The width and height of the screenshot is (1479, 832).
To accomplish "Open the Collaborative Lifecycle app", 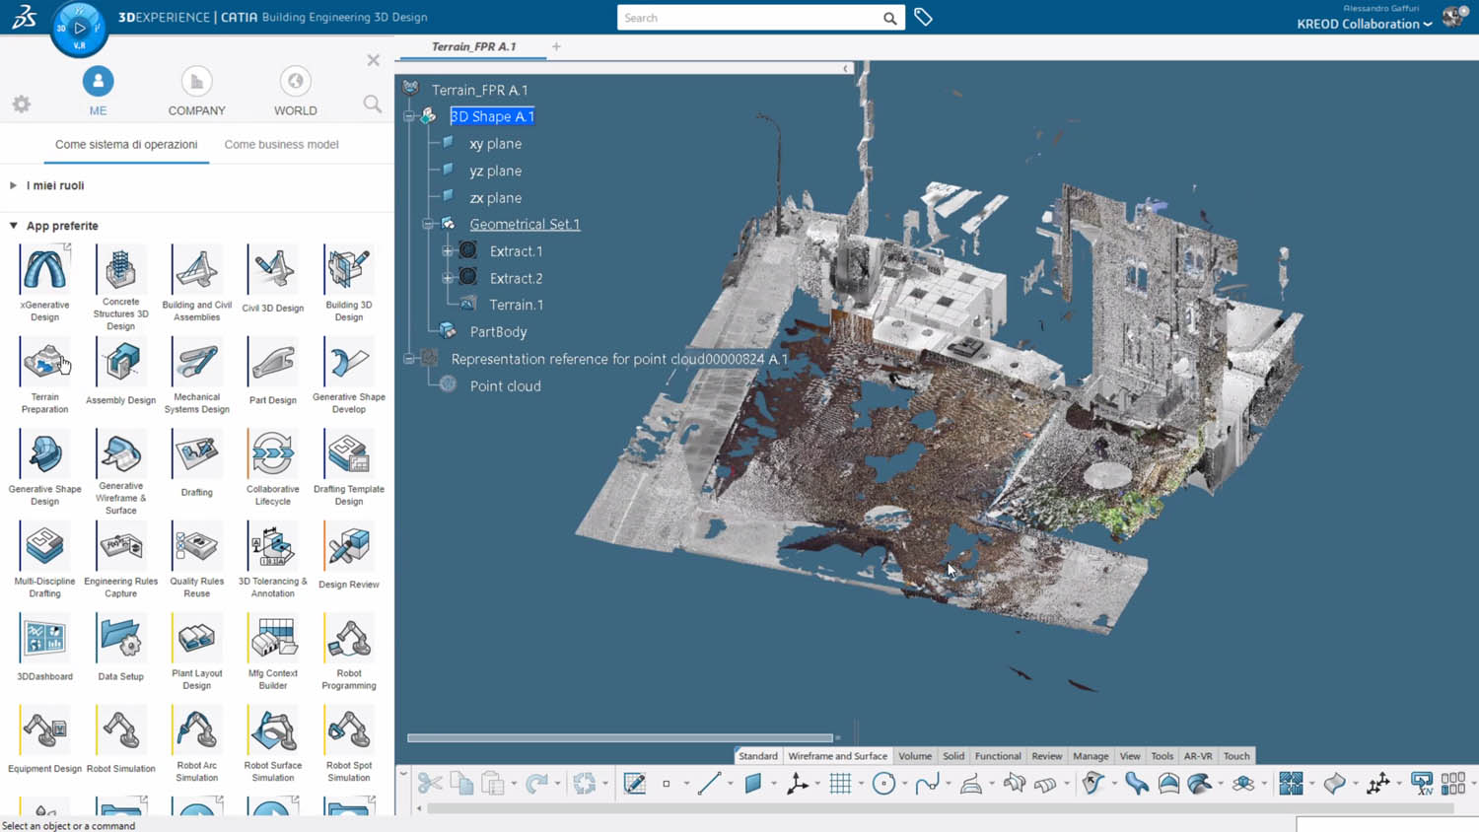I will click(272, 455).
